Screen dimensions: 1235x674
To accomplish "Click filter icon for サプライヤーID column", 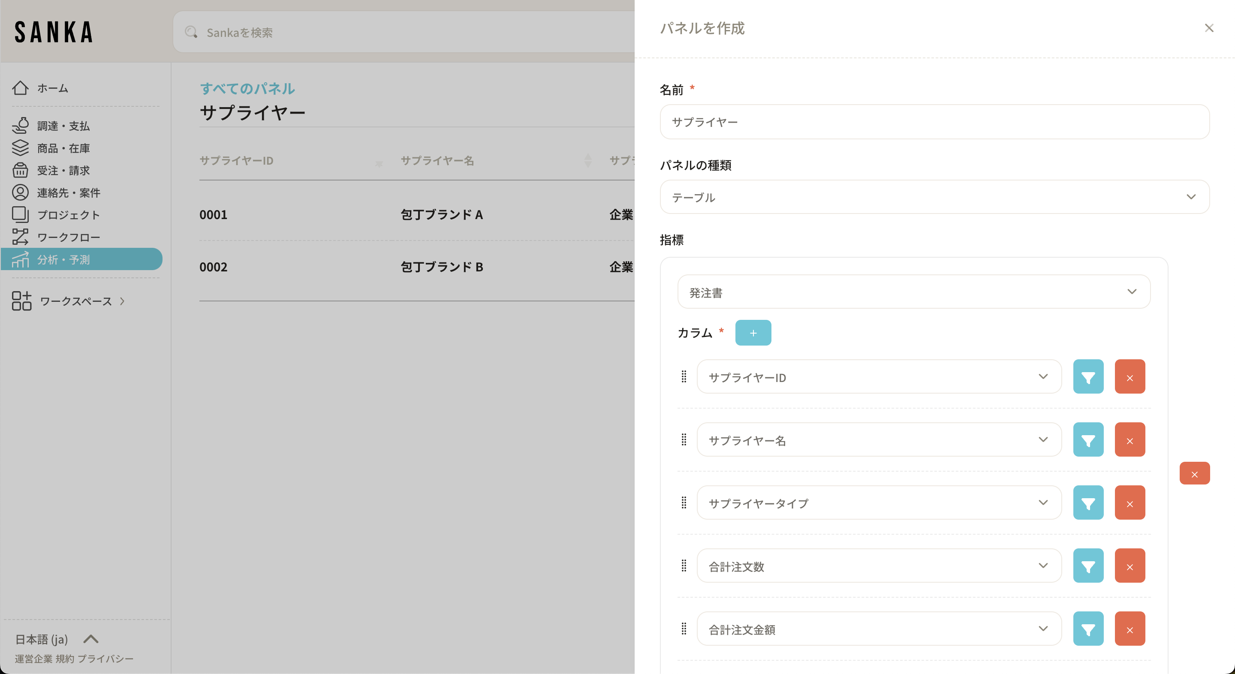I will (1088, 377).
